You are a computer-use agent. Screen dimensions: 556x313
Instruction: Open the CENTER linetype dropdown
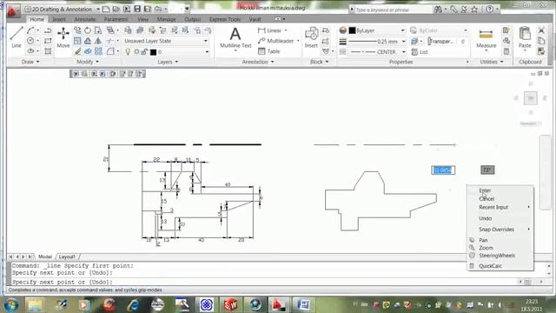403,52
